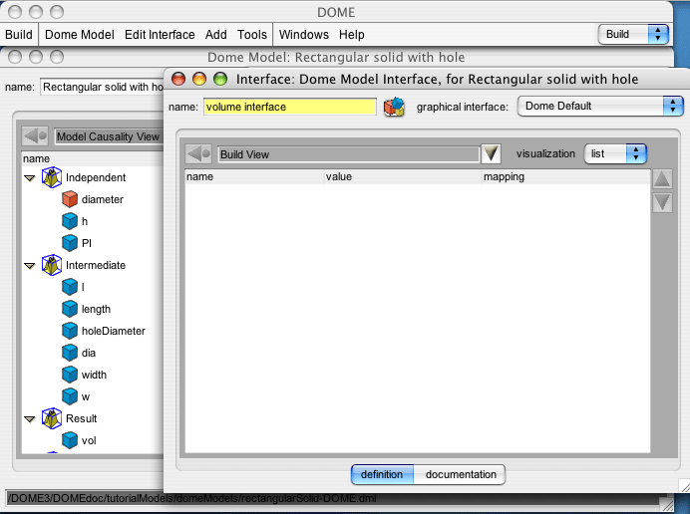Click the blue cube icon beside length
690x514 pixels.
tap(70, 309)
